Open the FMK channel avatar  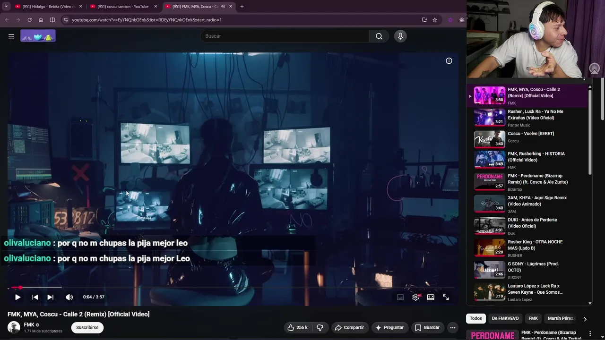[x=14, y=327]
